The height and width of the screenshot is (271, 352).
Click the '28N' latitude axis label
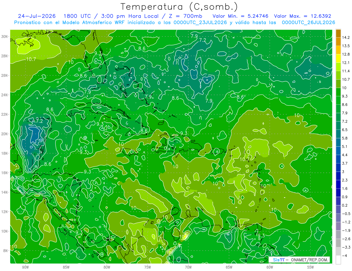[5, 56]
